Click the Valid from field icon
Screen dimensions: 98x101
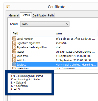pyautogui.click(x=14, y=56)
